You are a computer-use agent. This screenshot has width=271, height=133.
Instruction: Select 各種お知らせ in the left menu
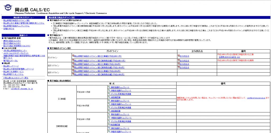[9, 28]
